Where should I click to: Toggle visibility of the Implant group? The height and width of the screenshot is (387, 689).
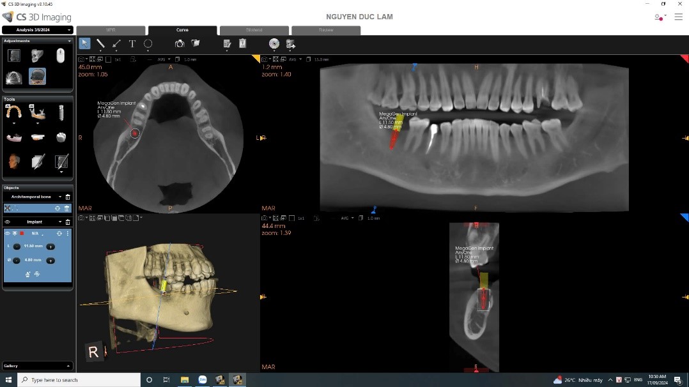(8, 222)
